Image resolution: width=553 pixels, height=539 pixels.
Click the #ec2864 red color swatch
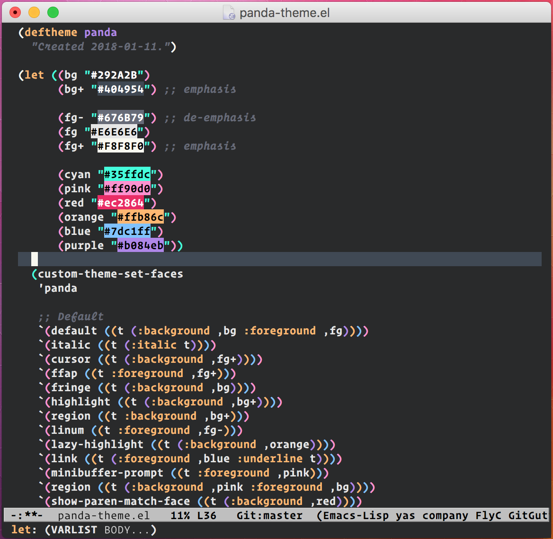coord(121,203)
